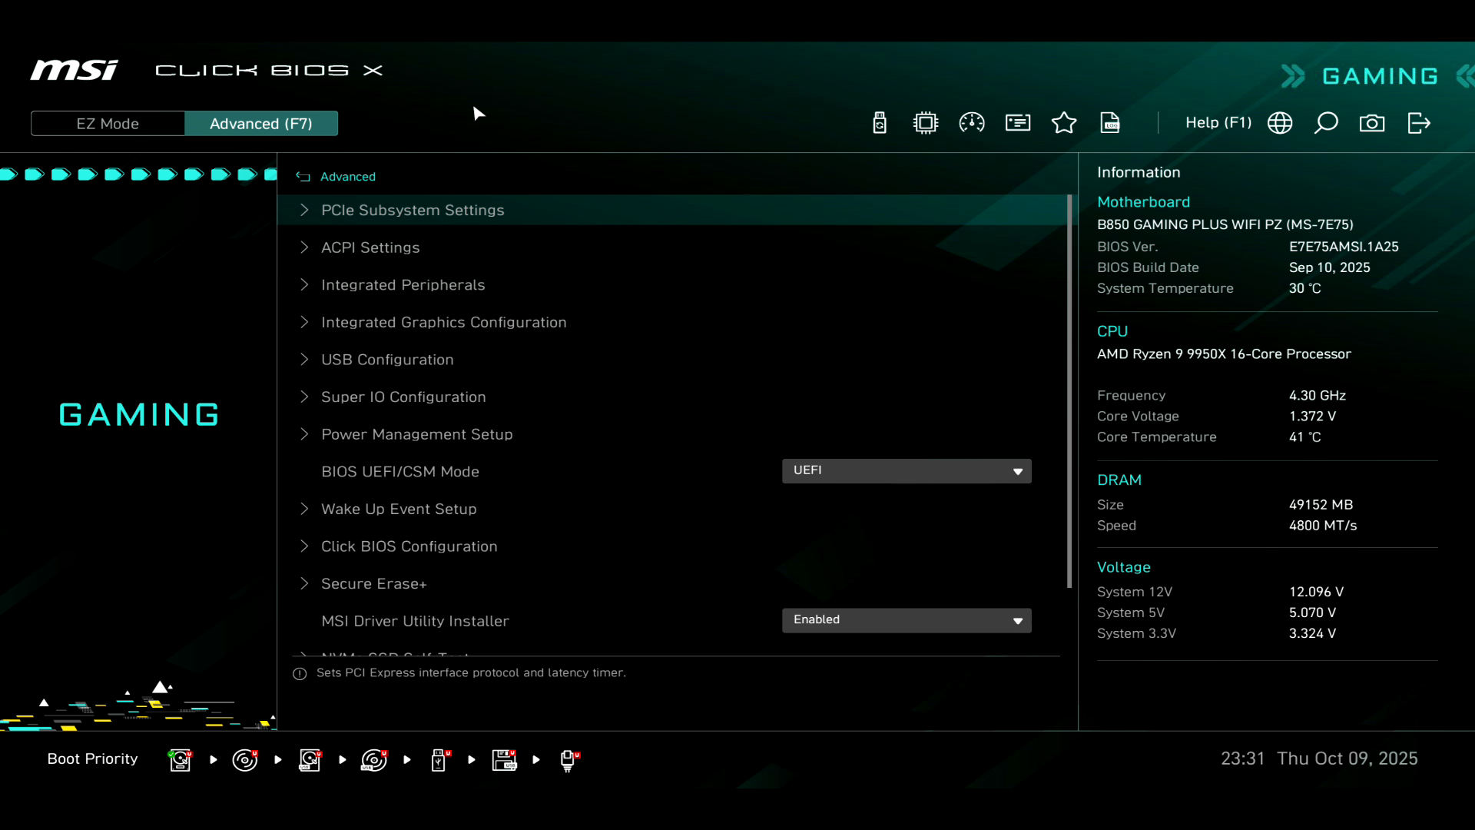Select Advanced (F7) mode
The width and height of the screenshot is (1475, 830).
261,124
